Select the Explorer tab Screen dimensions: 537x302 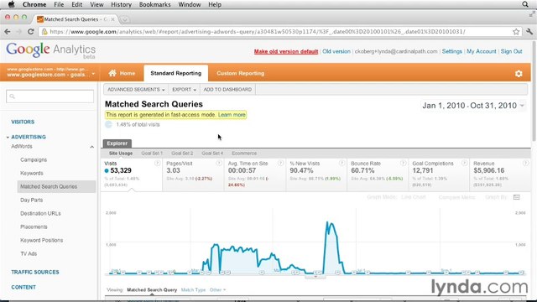click(x=117, y=143)
